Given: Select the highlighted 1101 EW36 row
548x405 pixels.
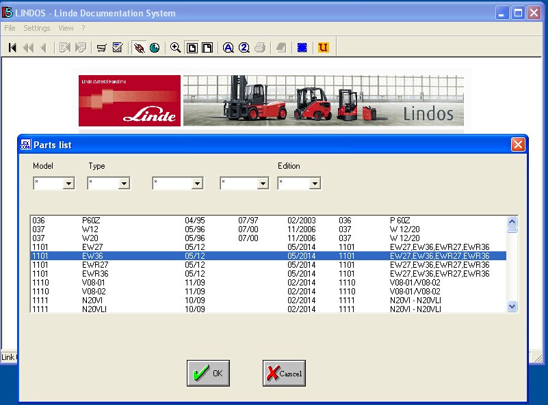Looking at the screenshot, I should (x=268, y=255).
